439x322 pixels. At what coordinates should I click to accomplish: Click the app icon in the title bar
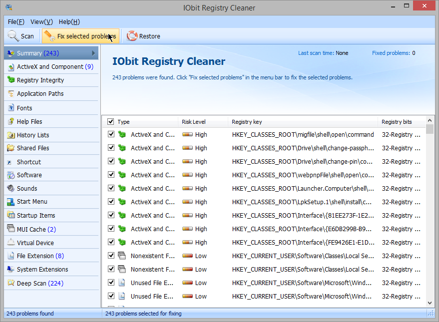point(8,7)
